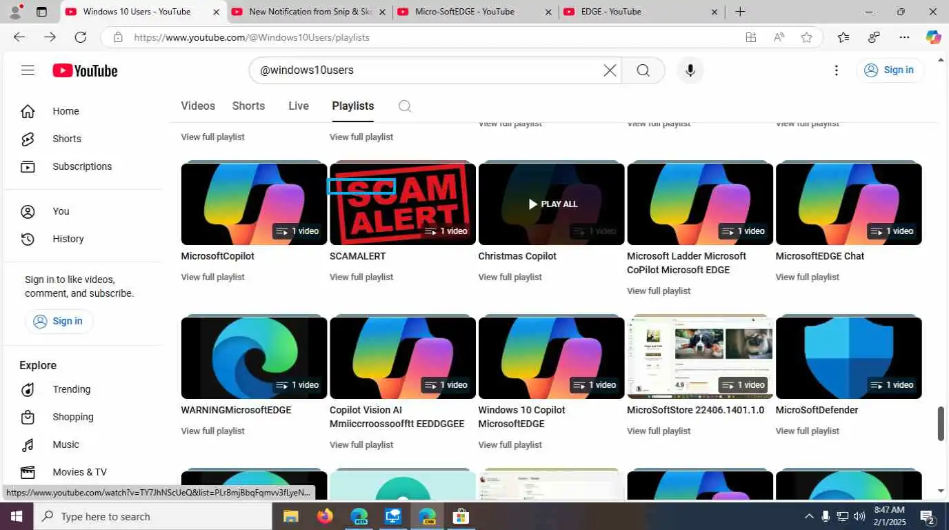The width and height of the screenshot is (949, 530).
Task: Close the Windows 10 Users browser tab
Action: coord(217,12)
